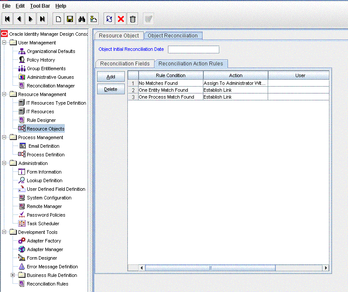
Task: Open IT Resources Type Definition icon
Action: pyautogui.click(x=22, y=103)
